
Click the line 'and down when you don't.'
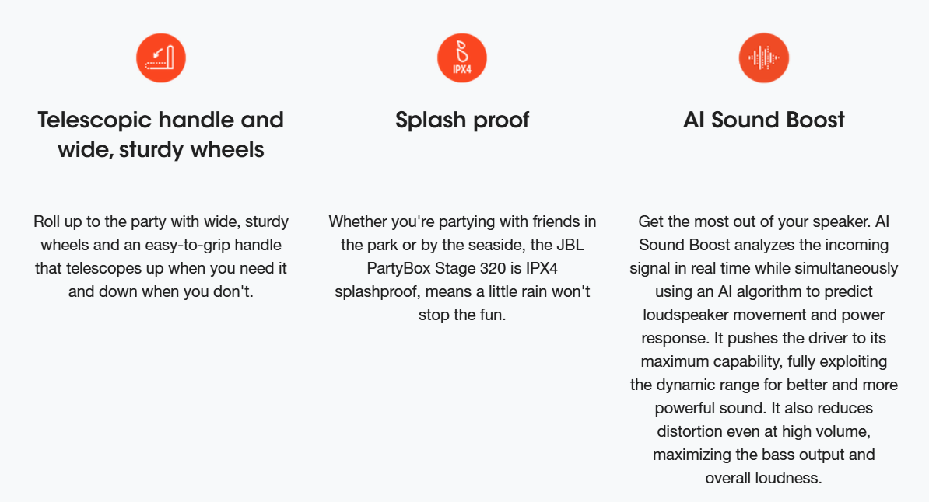[161, 291]
